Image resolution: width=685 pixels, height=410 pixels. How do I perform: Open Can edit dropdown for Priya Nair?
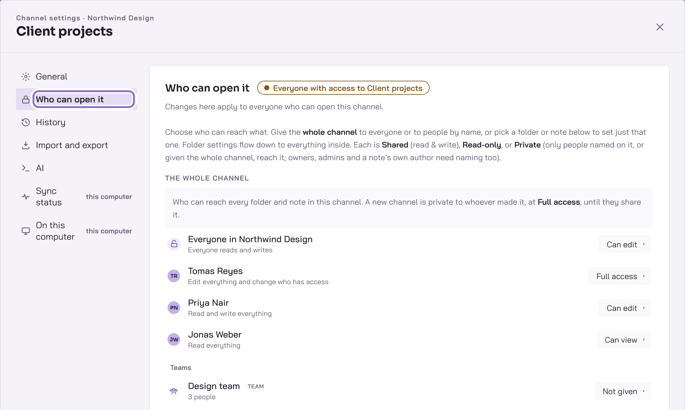(x=625, y=308)
